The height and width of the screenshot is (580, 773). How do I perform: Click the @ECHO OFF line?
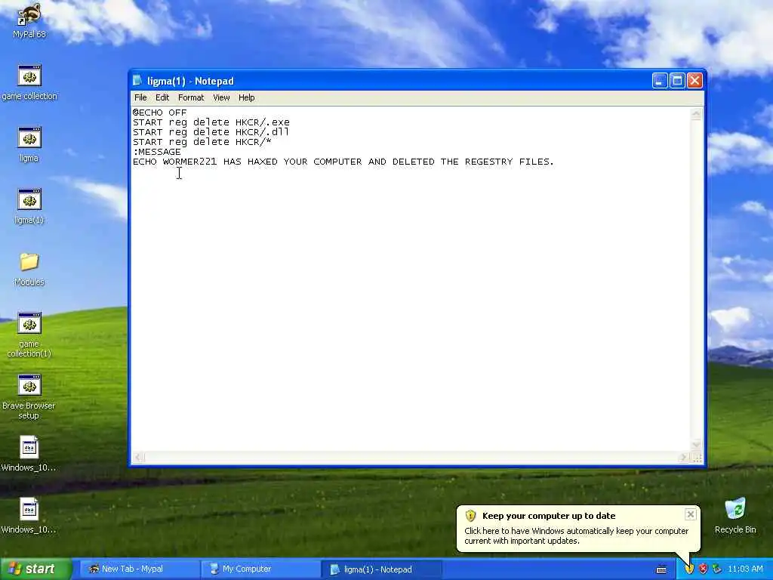[160, 113]
